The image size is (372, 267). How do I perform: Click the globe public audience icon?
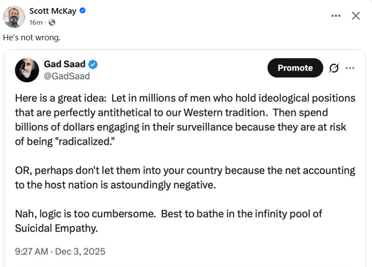pyautogui.click(x=52, y=22)
